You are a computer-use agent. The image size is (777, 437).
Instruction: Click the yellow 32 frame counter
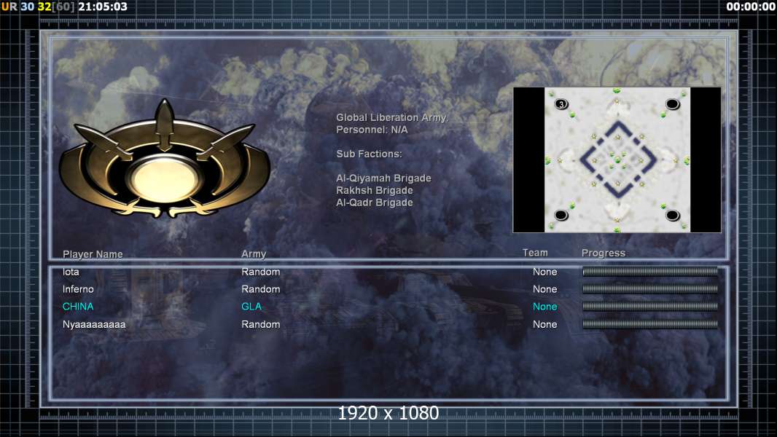[44, 7]
